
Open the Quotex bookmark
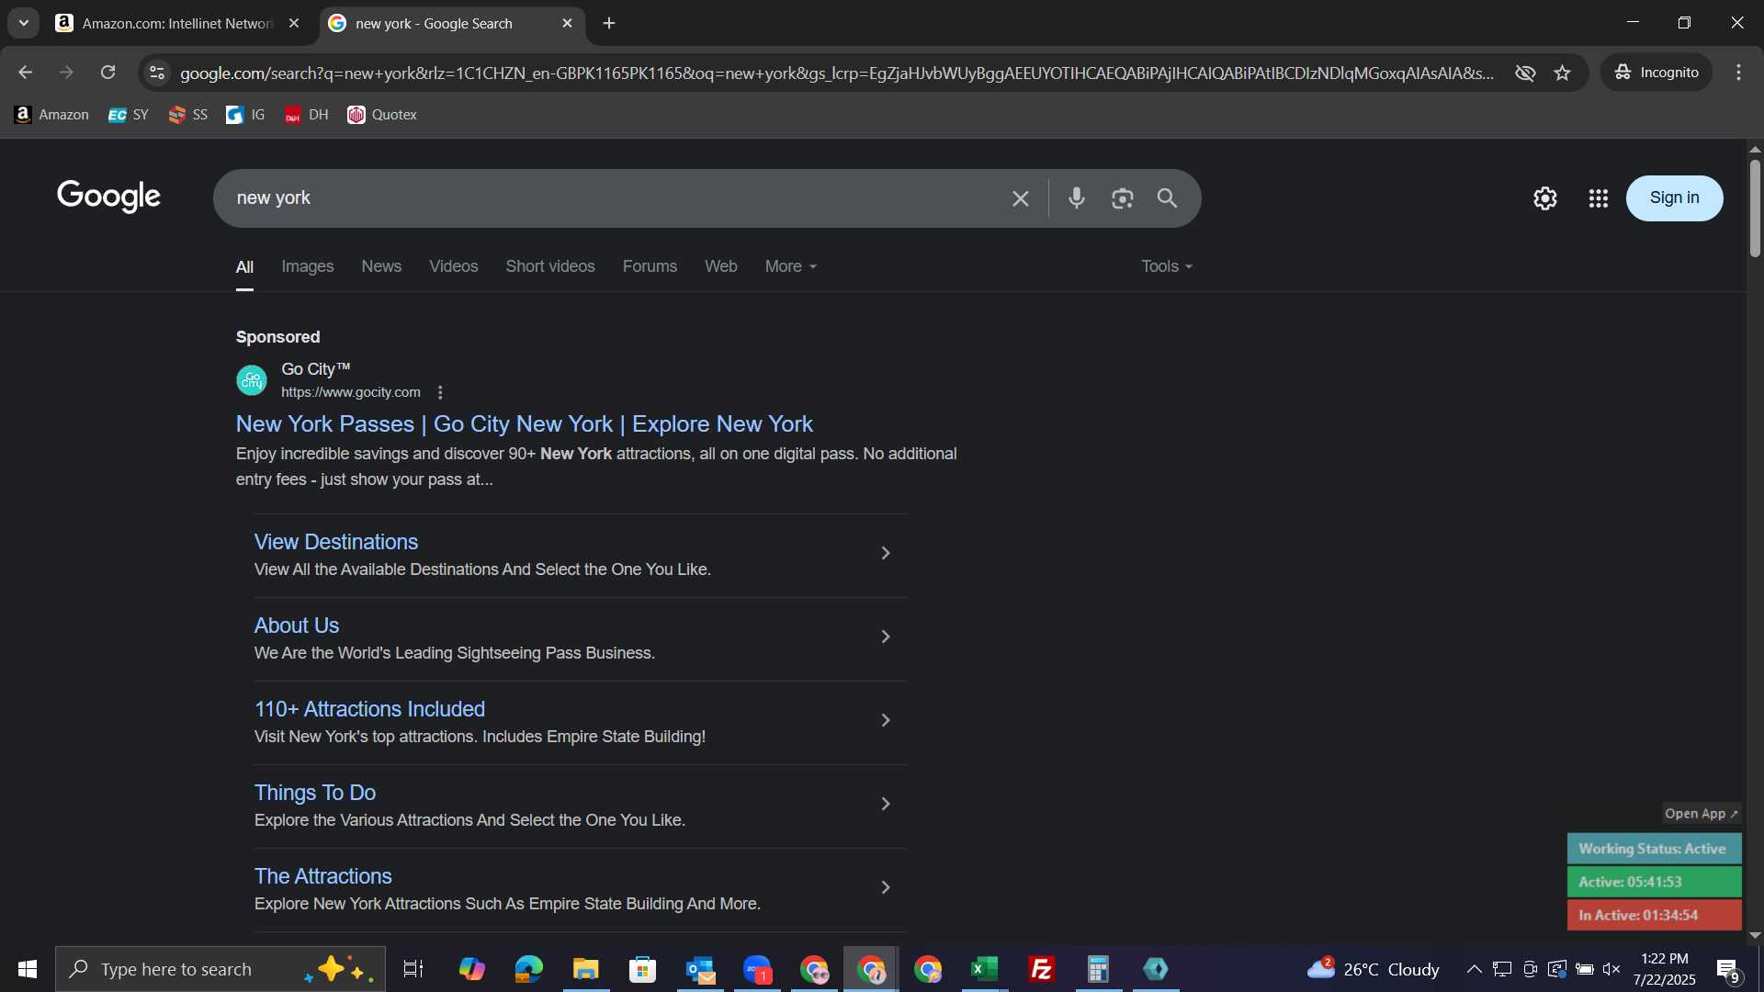pos(382,115)
